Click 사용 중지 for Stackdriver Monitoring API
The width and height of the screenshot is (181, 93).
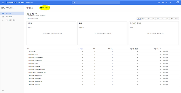[166, 81]
